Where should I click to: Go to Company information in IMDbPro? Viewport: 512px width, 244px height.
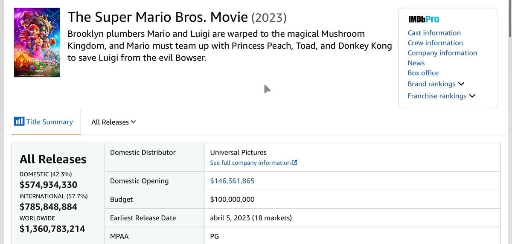[442, 53]
